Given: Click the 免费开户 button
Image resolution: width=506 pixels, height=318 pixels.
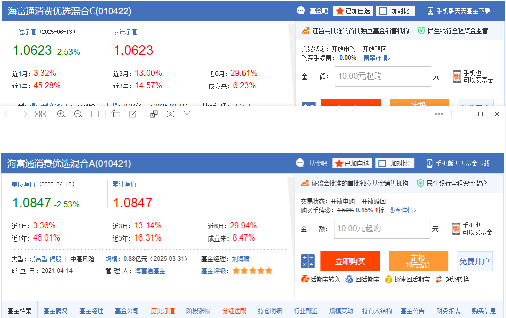Looking at the screenshot, I should pos(475,261).
